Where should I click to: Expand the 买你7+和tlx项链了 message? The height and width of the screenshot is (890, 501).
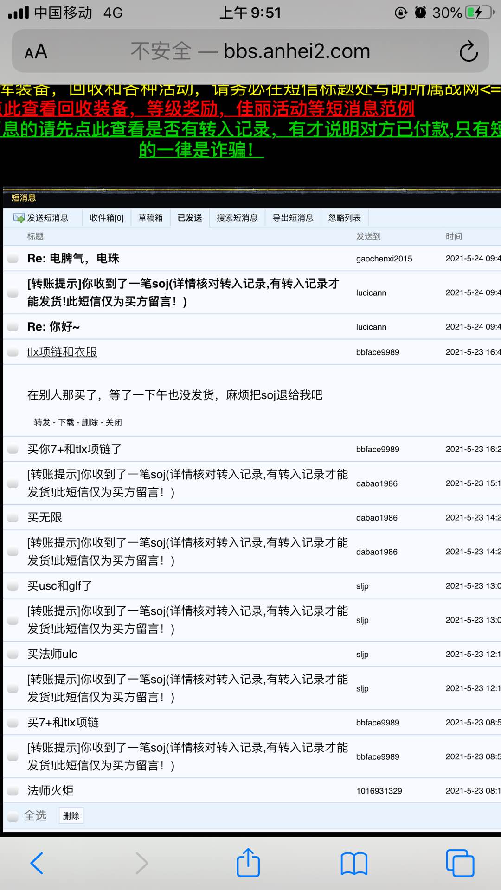pos(74,449)
